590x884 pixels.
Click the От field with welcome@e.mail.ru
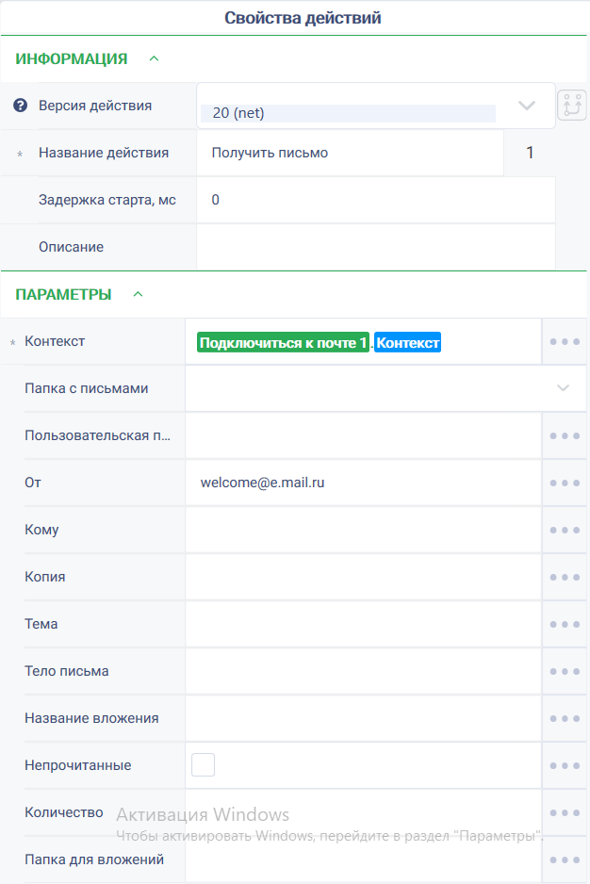coord(363,483)
